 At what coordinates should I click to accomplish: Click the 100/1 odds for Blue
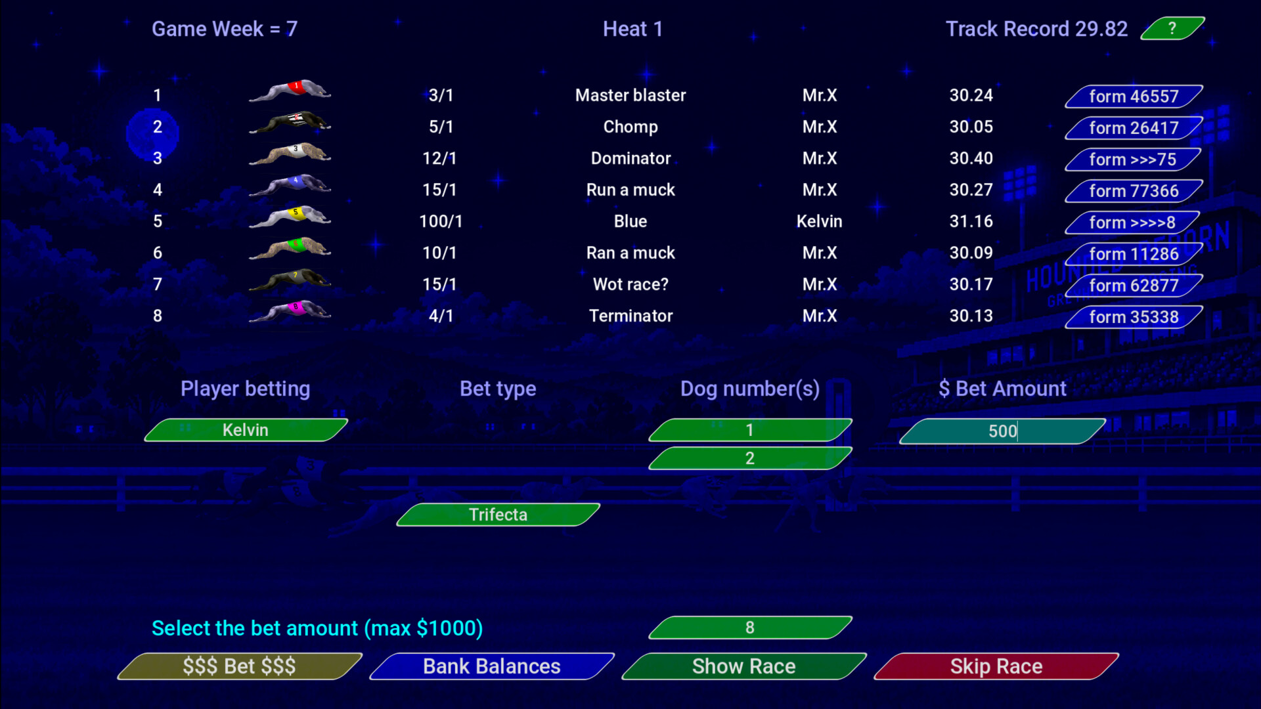coord(441,221)
